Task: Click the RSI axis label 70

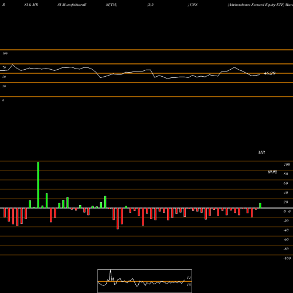Action: tap(4, 67)
